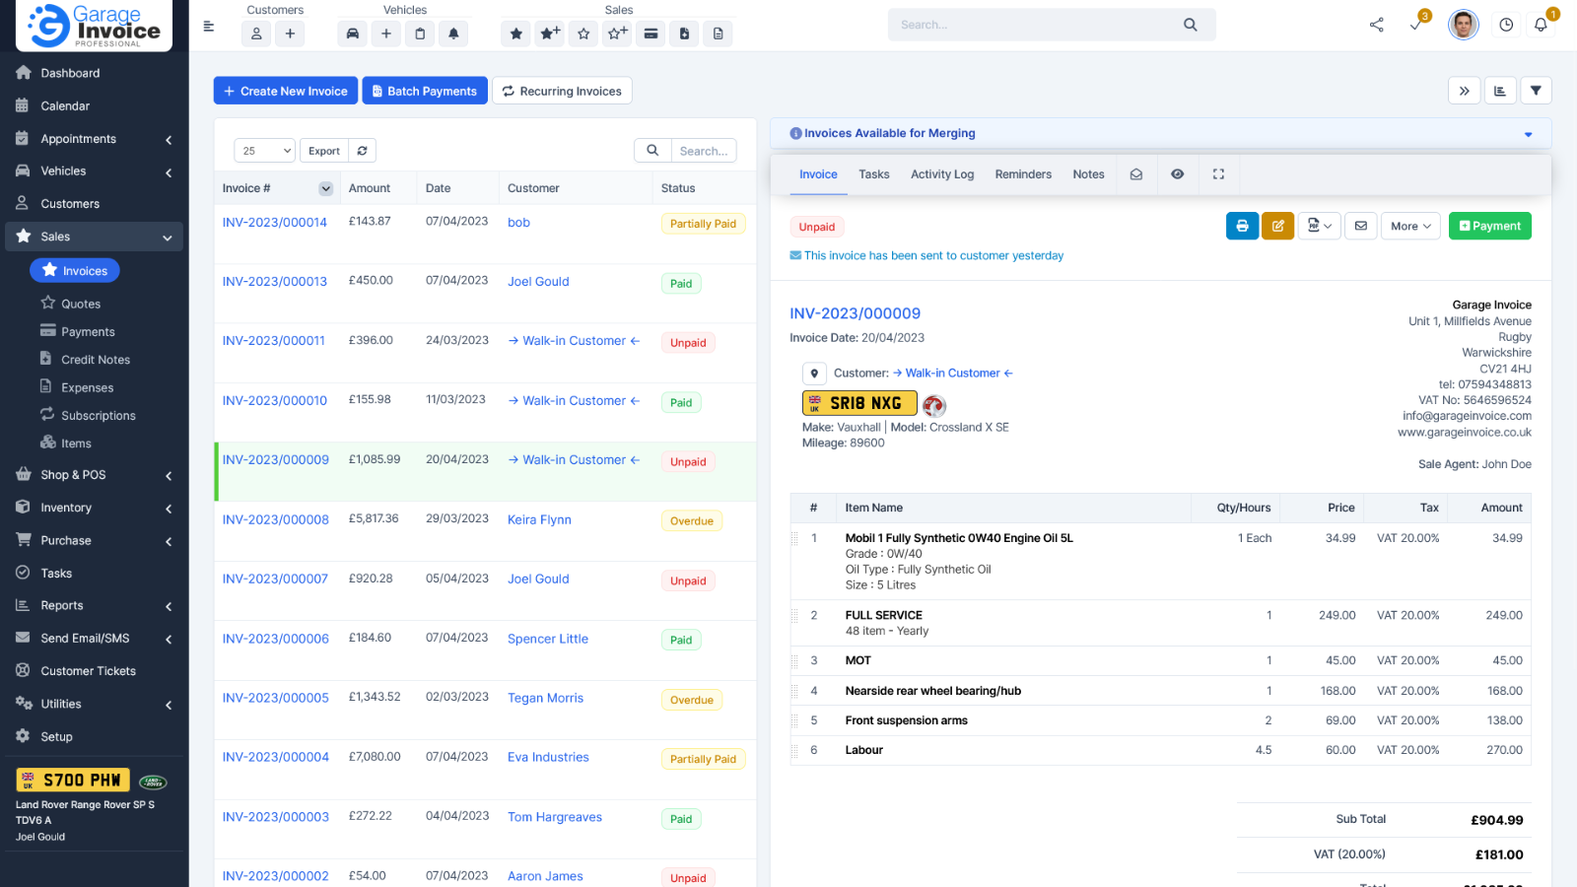This screenshot has width=1577, height=887.
Task: Click the refresh icon beside Export
Action: coord(363,151)
